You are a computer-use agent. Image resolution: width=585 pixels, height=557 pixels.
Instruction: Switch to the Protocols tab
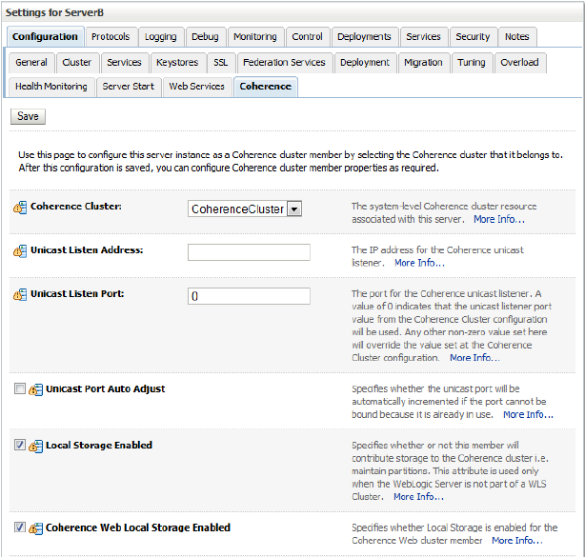(x=111, y=36)
